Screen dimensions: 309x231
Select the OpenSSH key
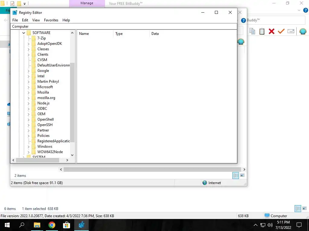coord(45,125)
